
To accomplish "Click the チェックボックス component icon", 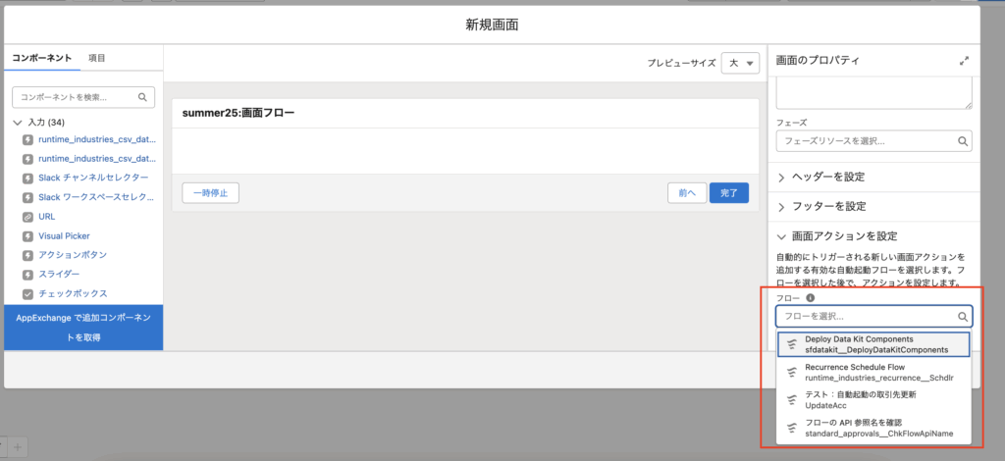I will 26,293.
